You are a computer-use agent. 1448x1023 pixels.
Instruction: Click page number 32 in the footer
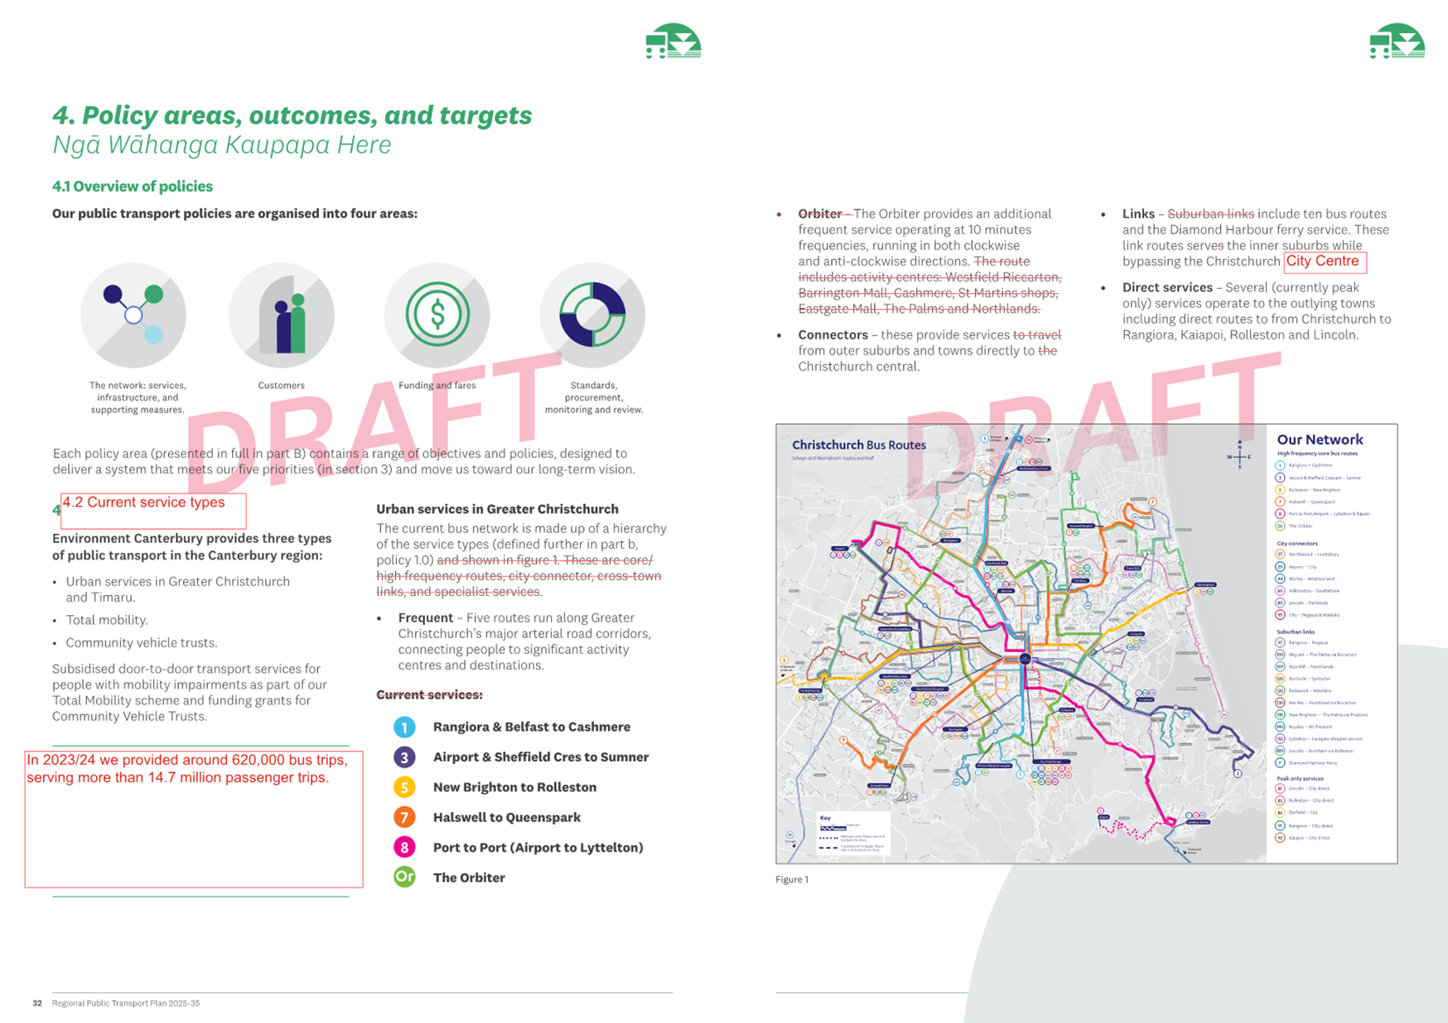[x=36, y=1003]
